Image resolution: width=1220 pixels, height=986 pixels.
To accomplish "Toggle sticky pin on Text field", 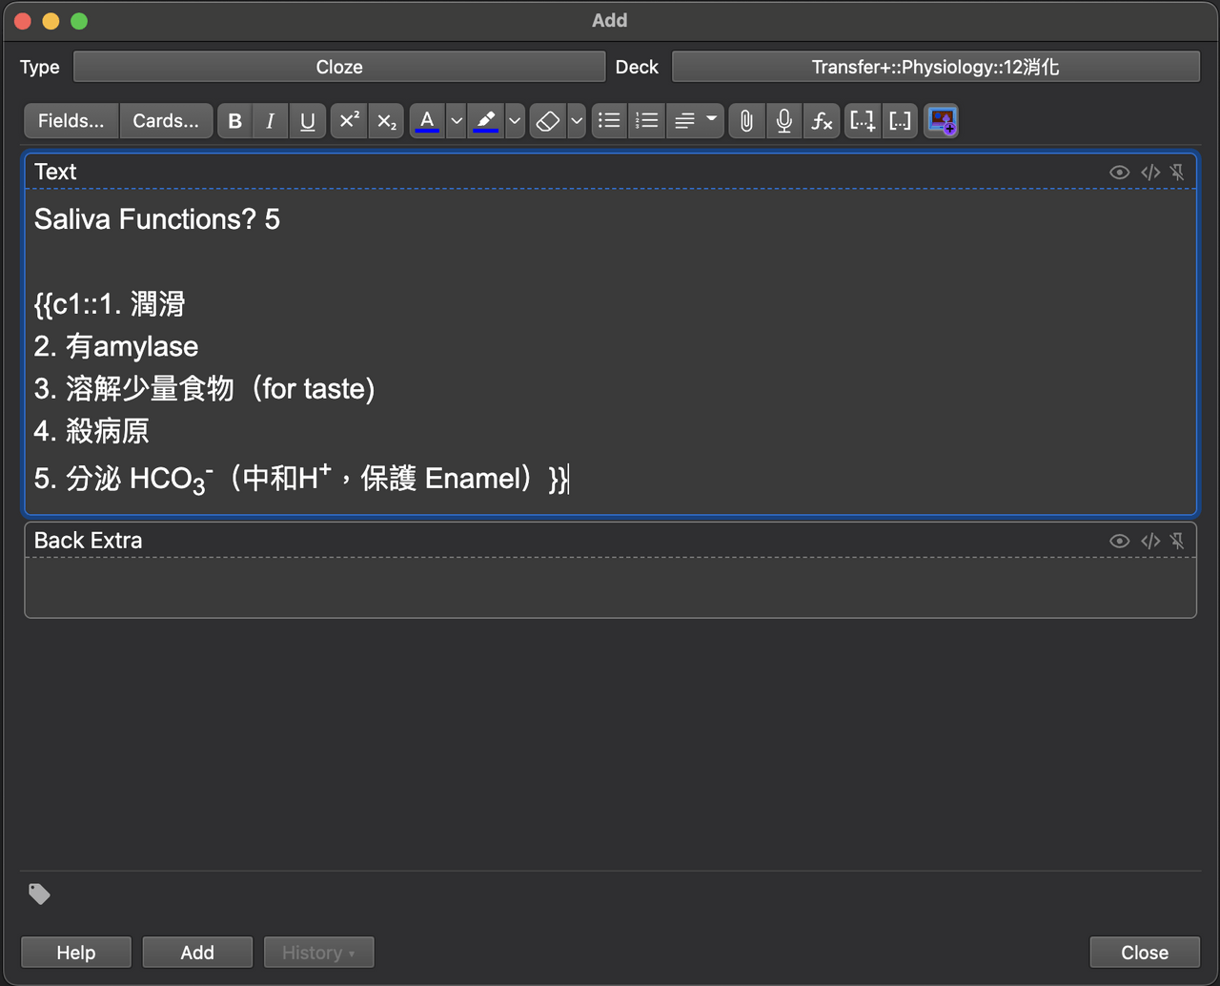I will point(1178,172).
